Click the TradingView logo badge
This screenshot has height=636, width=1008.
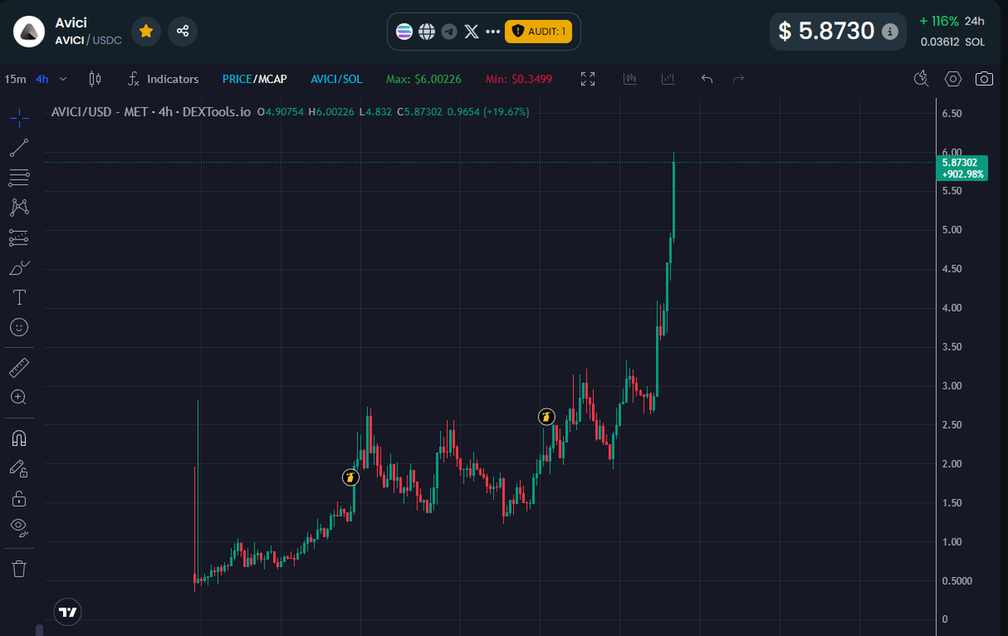coord(68,612)
